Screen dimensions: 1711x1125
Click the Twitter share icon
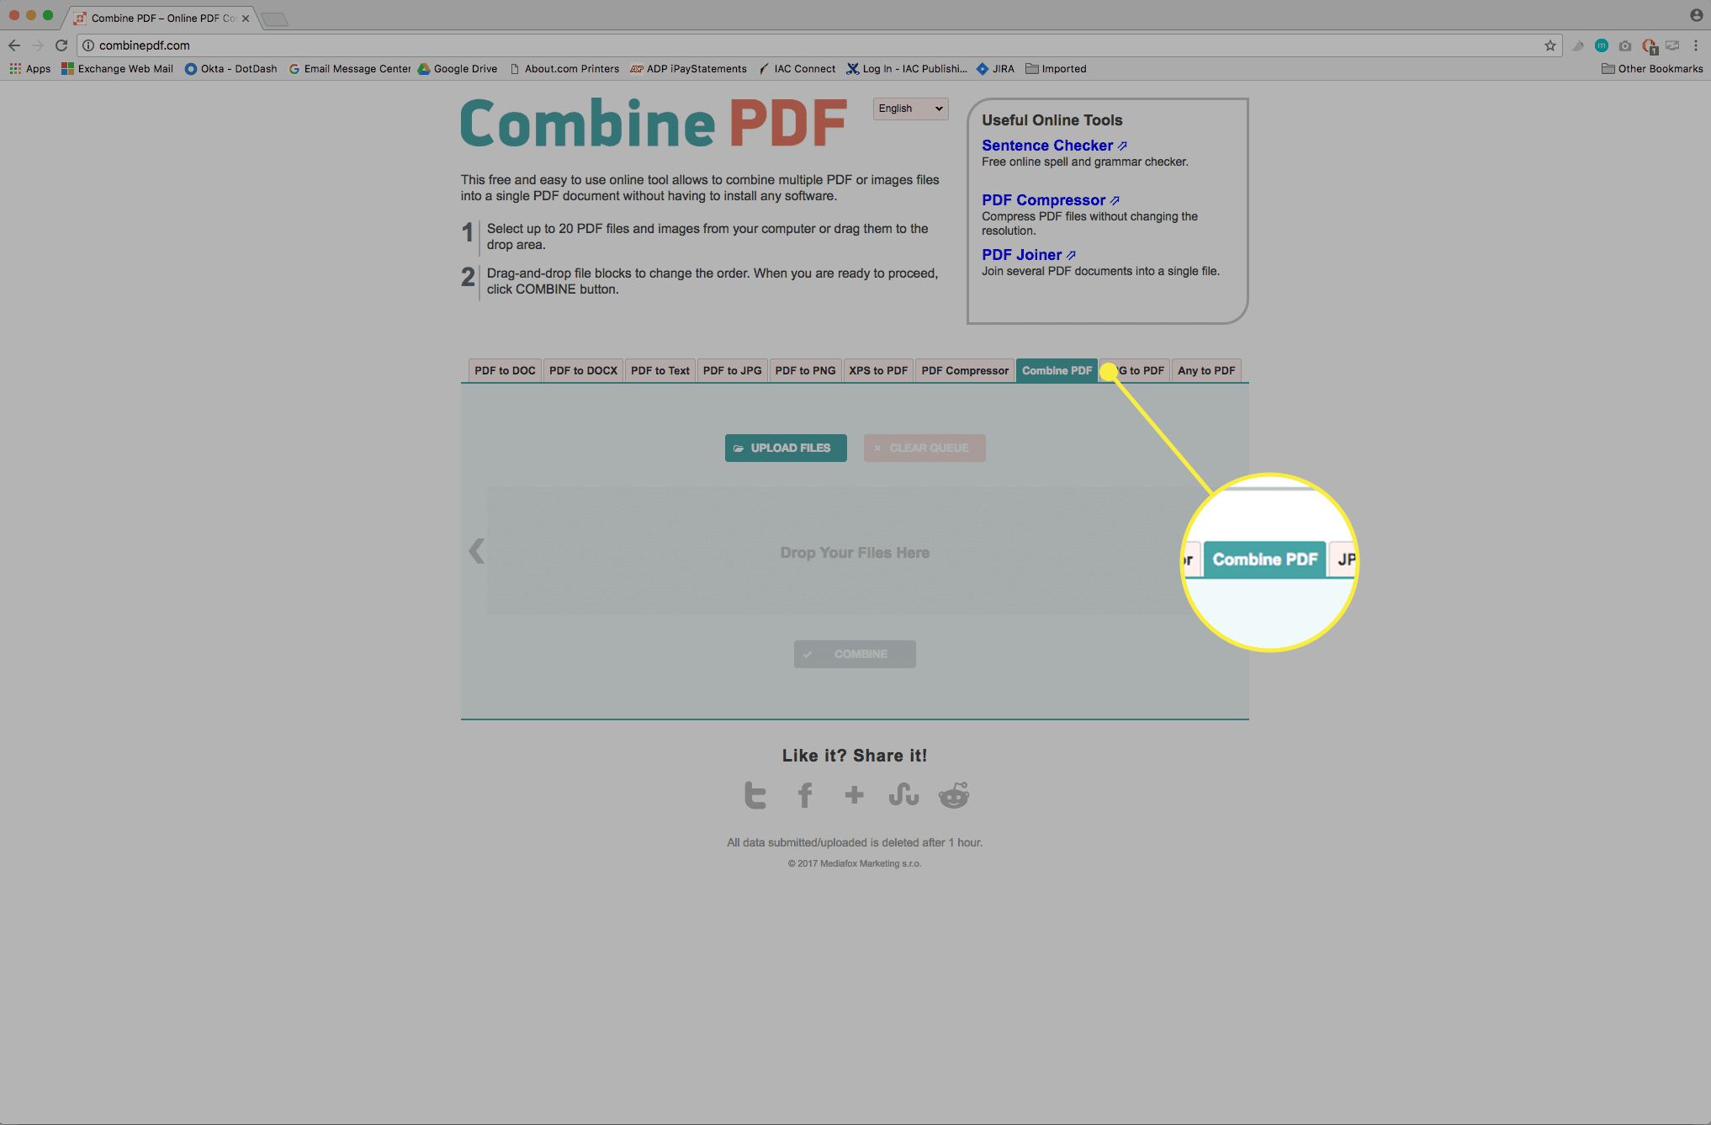(x=755, y=793)
